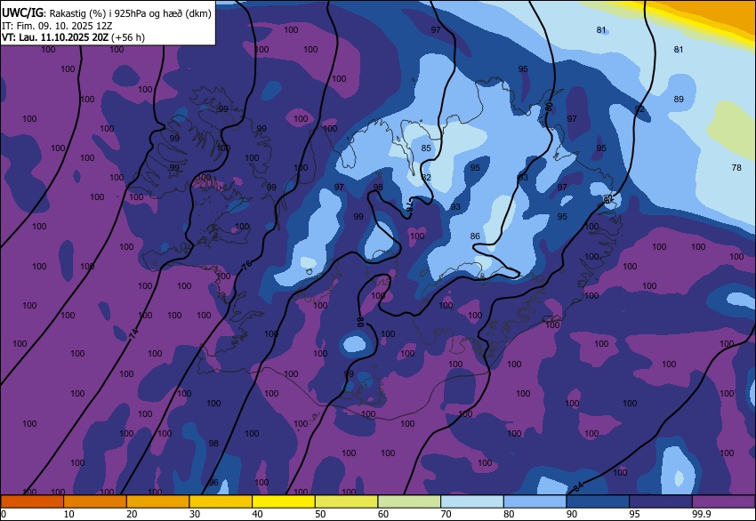The height and width of the screenshot is (521, 756).
Task: Pick the 20–30 legend color segment
Action: coord(157,501)
